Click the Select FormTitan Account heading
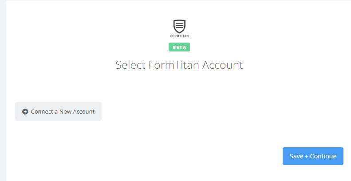This screenshot has width=351, height=181. pyautogui.click(x=179, y=65)
